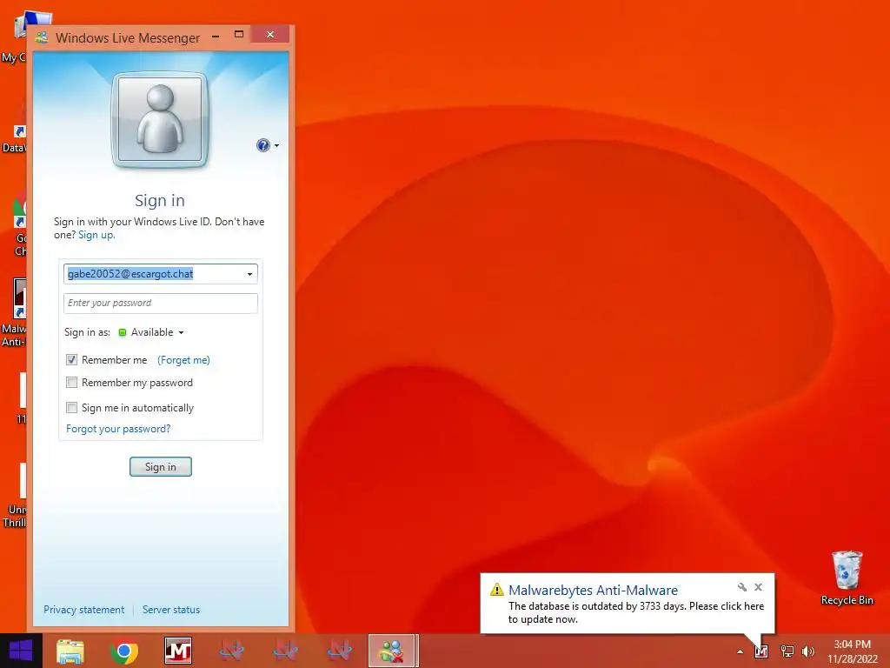Click the outdated database notification message
This screenshot has height=668, width=890.
(635, 613)
